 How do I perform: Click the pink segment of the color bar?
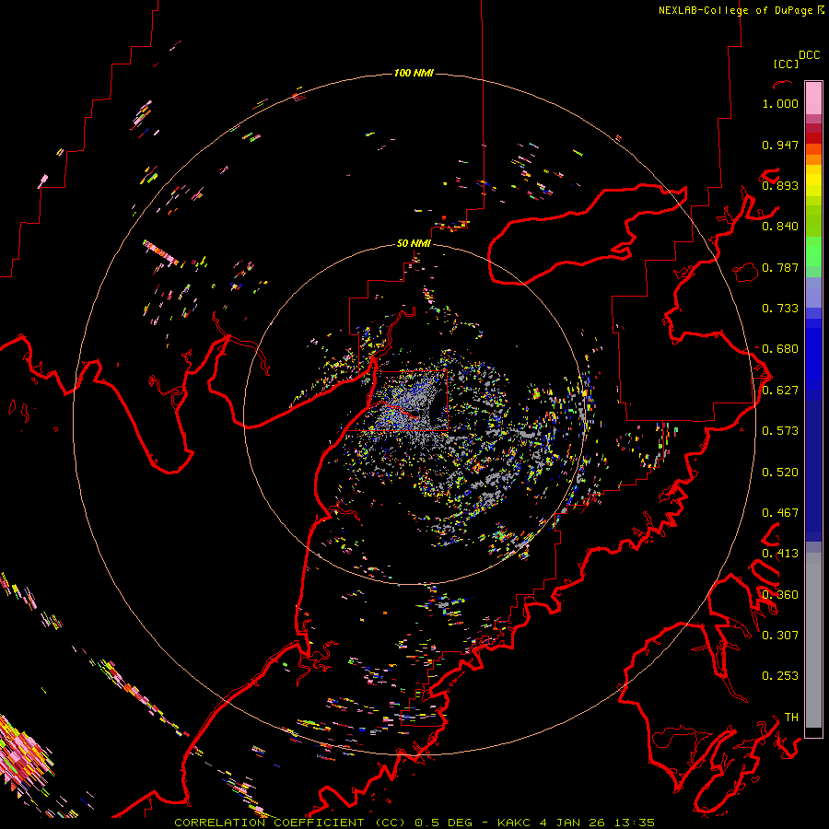tap(813, 98)
